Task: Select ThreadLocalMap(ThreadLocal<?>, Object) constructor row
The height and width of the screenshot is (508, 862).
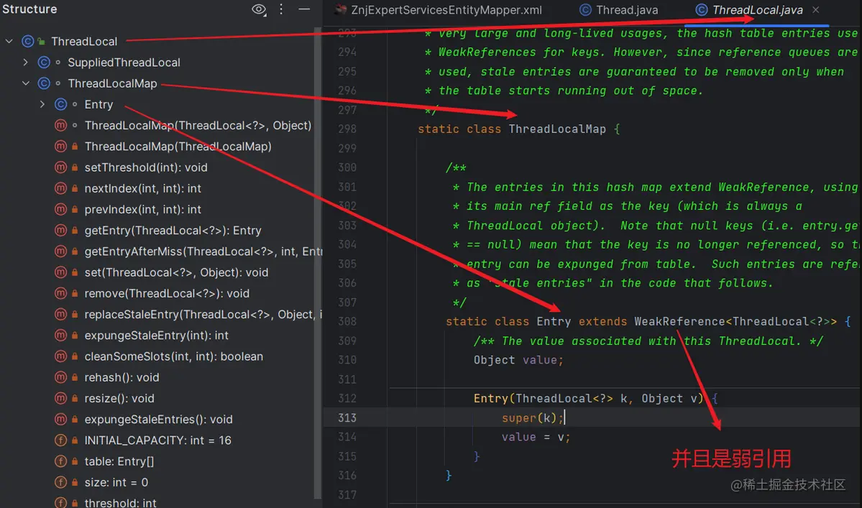Action: tap(198, 125)
